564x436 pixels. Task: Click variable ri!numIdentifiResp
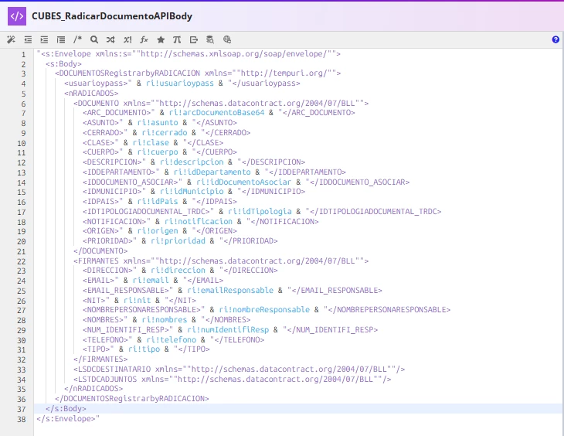pyautogui.click(x=228, y=330)
